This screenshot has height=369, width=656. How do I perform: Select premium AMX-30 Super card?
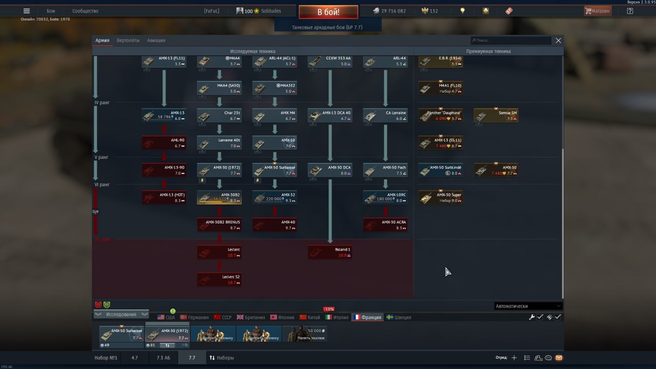[441, 198]
